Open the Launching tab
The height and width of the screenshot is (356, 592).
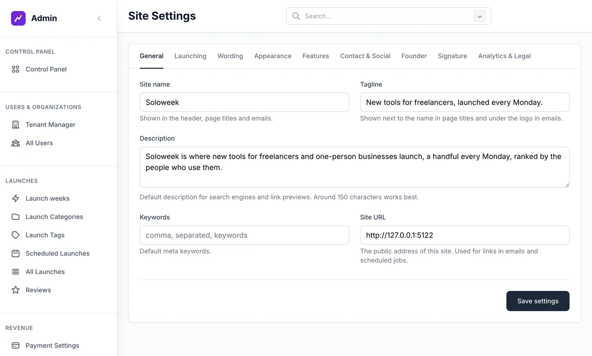[x=190, y=56]
